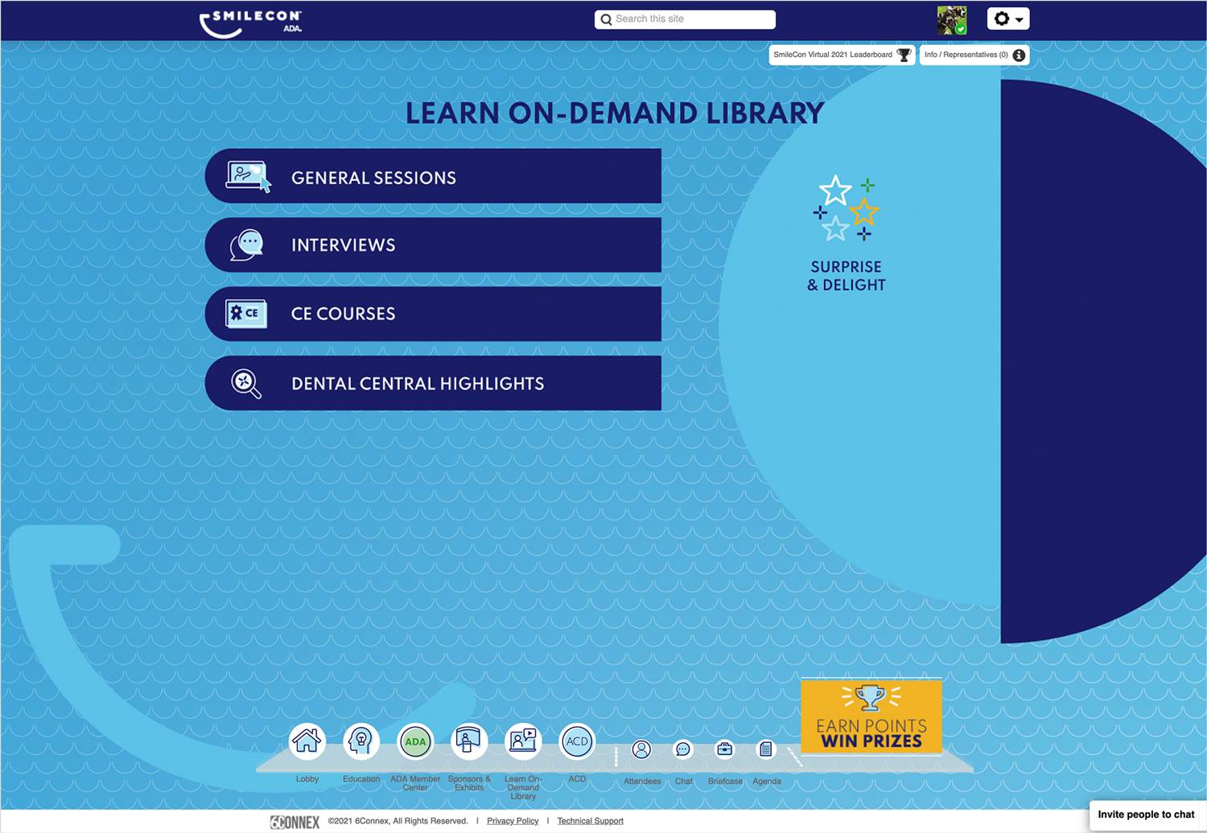Open the Surprise & Delight text link
Viewport: 1207px width, 833px height.
[x=847, y=276]
